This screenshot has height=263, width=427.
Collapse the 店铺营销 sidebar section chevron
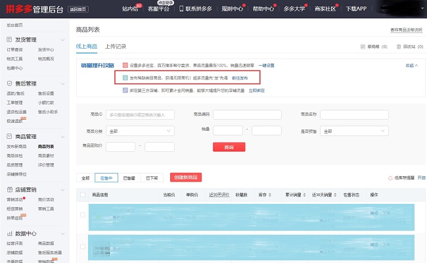(62, 189)
